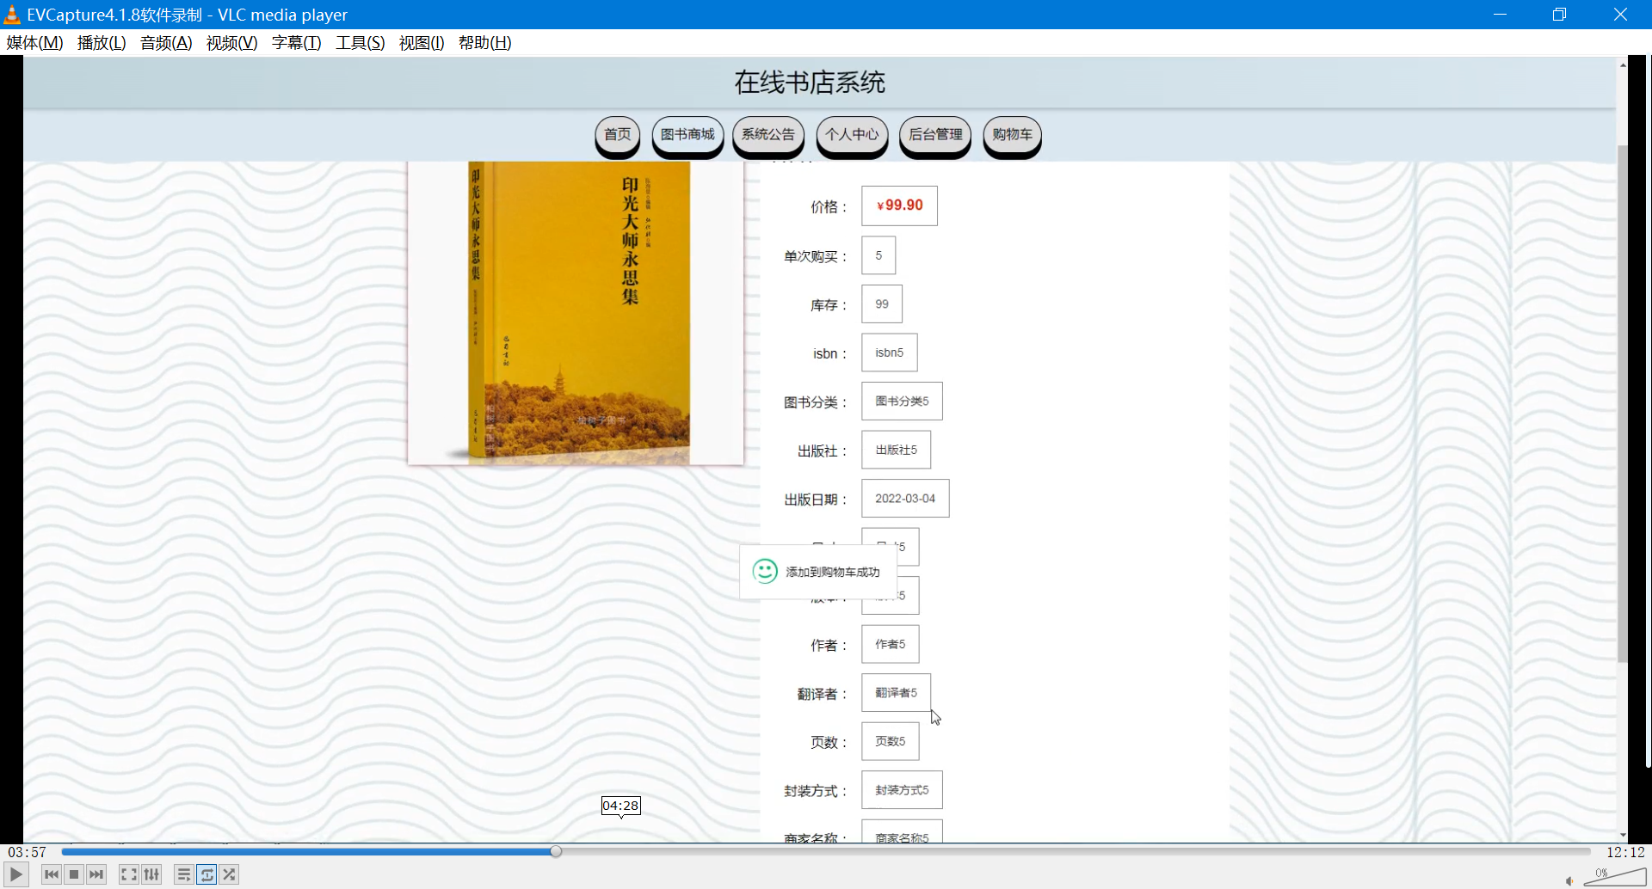Open 个人中心 page
Image resolution: width=1652 pixels, height=889 pixels.
852,135
